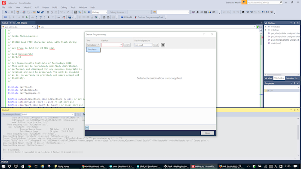301x169 pixels.
Task: Start debugging with the green play icon
Action: pos(85,12)
